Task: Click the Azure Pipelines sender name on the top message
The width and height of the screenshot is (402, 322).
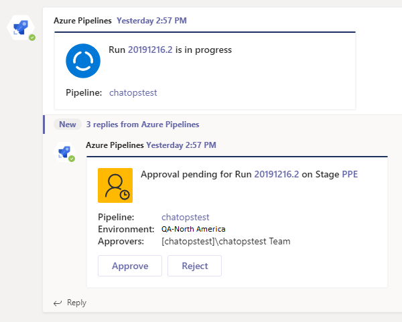Action: pos(82,21)
